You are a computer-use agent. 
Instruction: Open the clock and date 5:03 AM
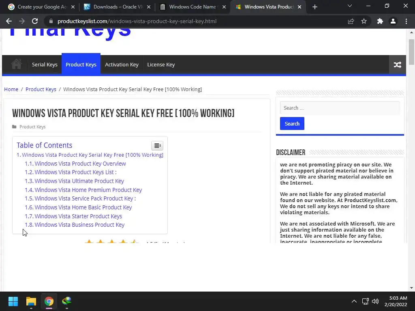396,301
